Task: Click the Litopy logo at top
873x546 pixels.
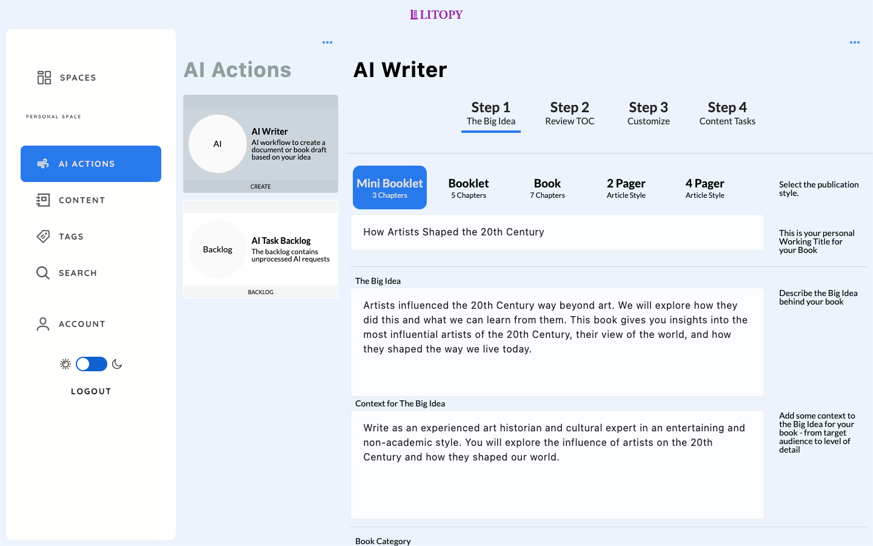Action: click(436, 15)
